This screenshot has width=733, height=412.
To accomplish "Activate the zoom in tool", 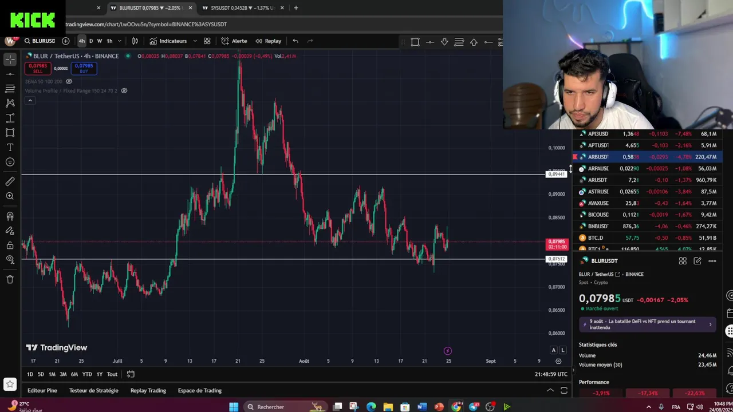I will point(10,196).
